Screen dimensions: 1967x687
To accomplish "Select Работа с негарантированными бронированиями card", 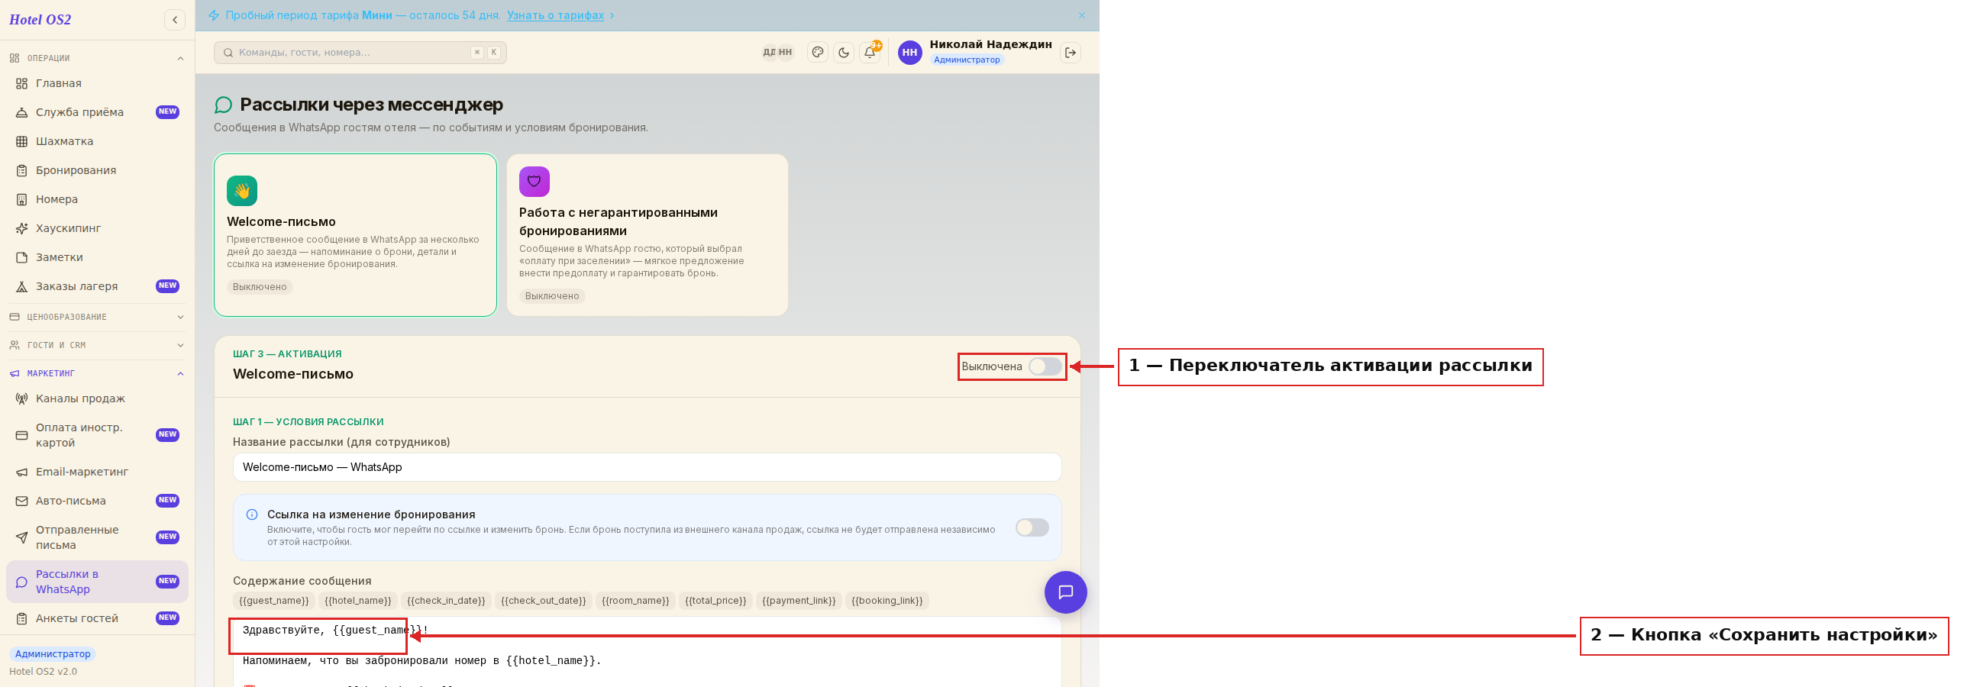I will (x=648, y=235).
